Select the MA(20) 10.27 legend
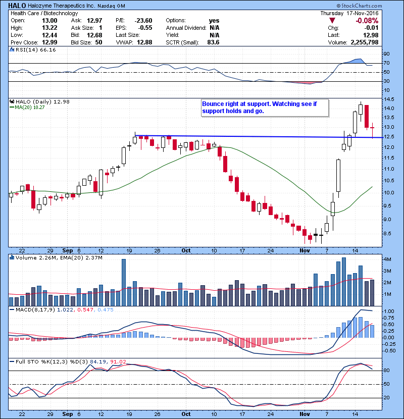Viewport: 404px width, 419px height. 27,108
